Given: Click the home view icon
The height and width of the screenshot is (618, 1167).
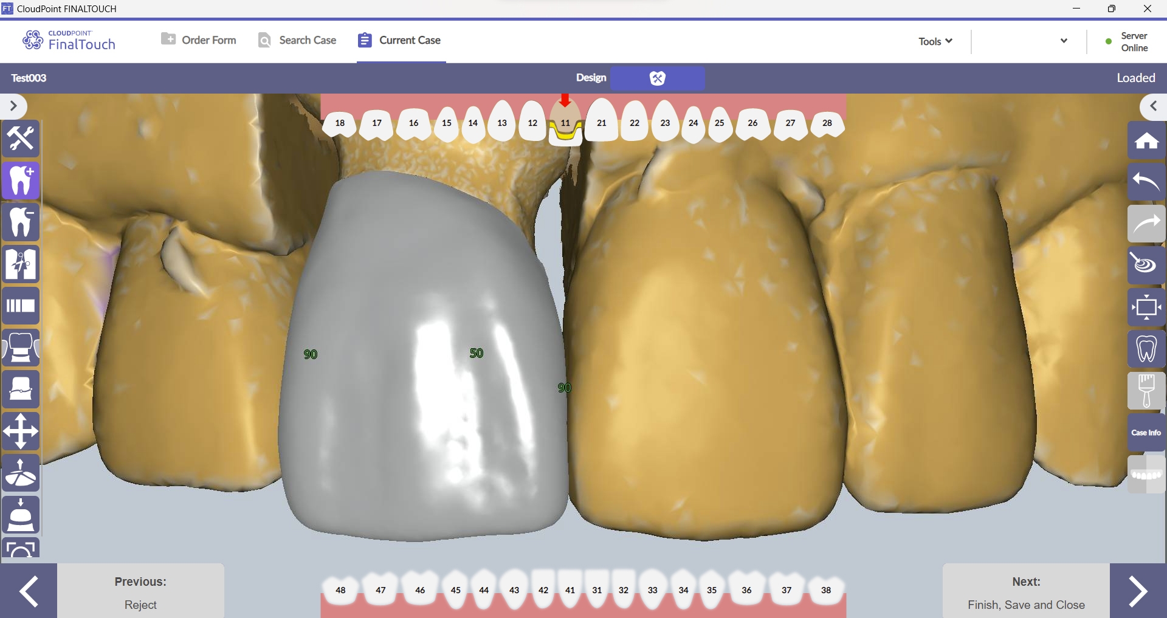Looking at the screenshot, I should (x=1146, y=140).
